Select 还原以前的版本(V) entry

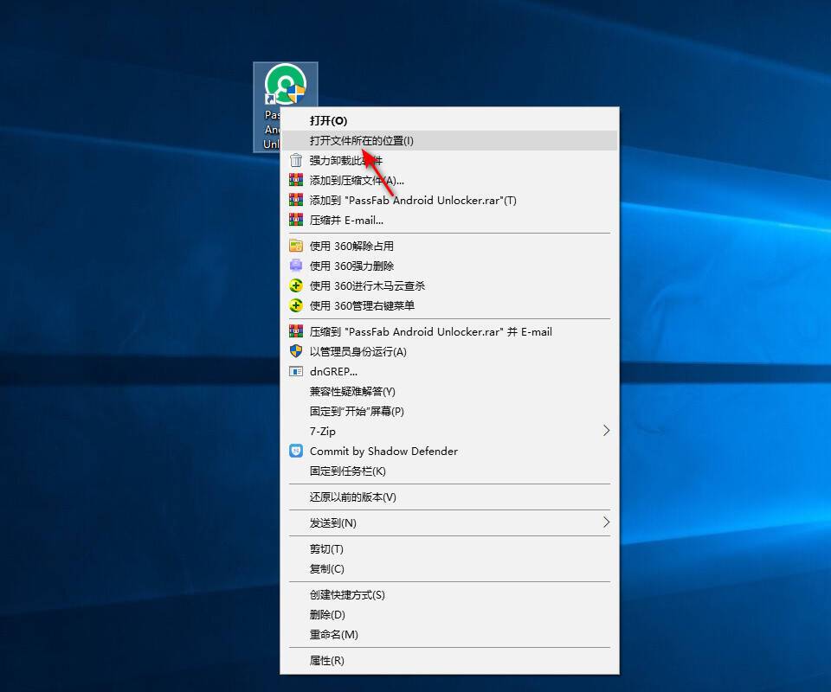[353, 497]
